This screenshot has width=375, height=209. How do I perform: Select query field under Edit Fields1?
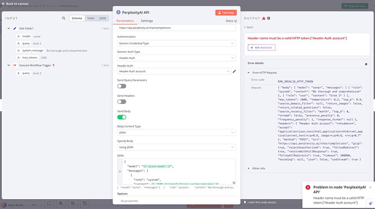pyautogui.click(x=24, y=44)
